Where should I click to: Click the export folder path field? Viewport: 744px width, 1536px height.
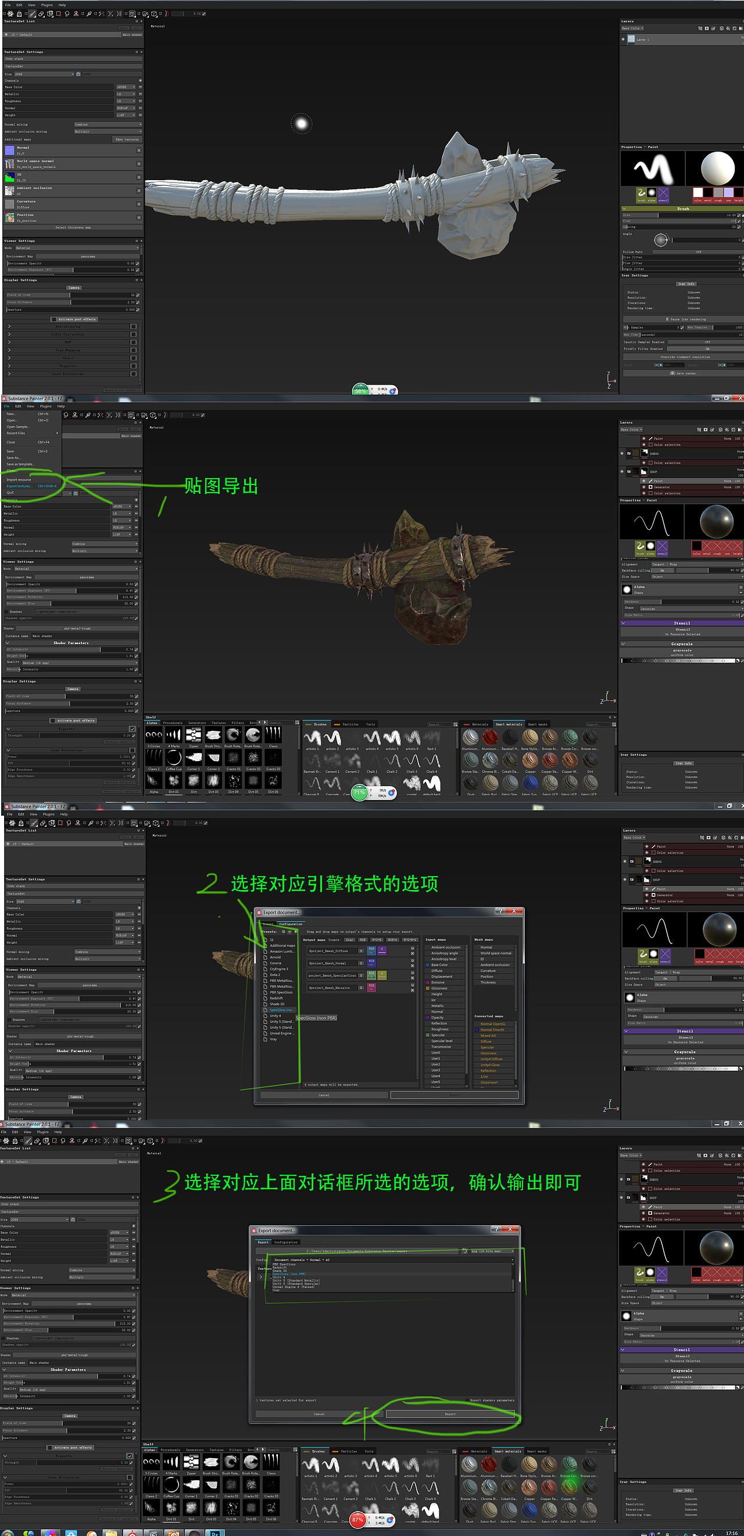pyautogui.click(x=358, y=1251)
